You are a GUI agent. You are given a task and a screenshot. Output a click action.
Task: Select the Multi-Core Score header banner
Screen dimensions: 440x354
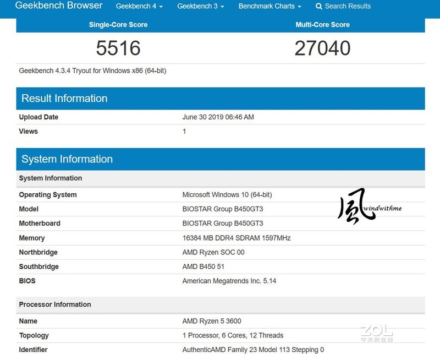pos(322,24)
